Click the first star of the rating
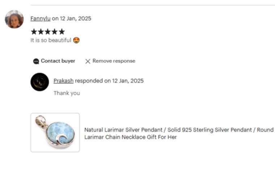The width and height of the screenshot is (275, 169). (x=34, y=32)
